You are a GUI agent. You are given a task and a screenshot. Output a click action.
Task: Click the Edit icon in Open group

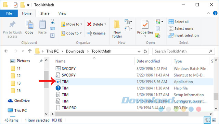[x=158, y=29]
